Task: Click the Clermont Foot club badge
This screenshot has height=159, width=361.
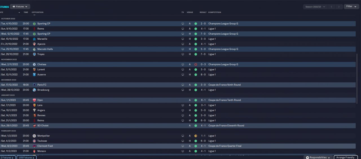Action: [x=34, y=146]
